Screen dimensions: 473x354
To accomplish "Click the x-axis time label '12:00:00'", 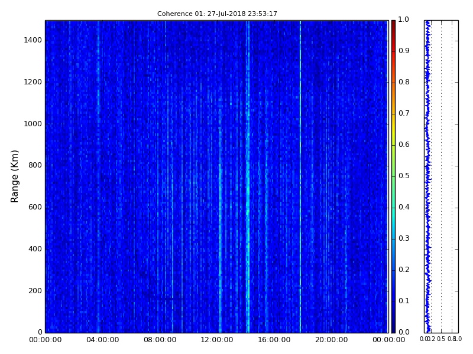I will coord(217,340).
